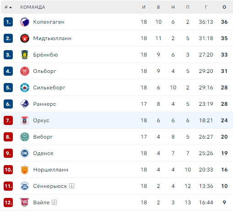Click the Норшелланн shield logo
The image size is (233, 213).
tap(25, 170)
